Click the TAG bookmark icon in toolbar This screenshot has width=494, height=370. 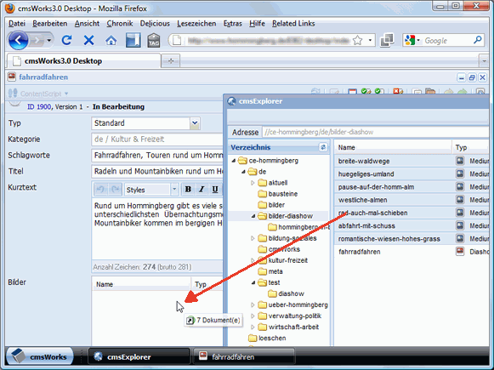point(154,40)
